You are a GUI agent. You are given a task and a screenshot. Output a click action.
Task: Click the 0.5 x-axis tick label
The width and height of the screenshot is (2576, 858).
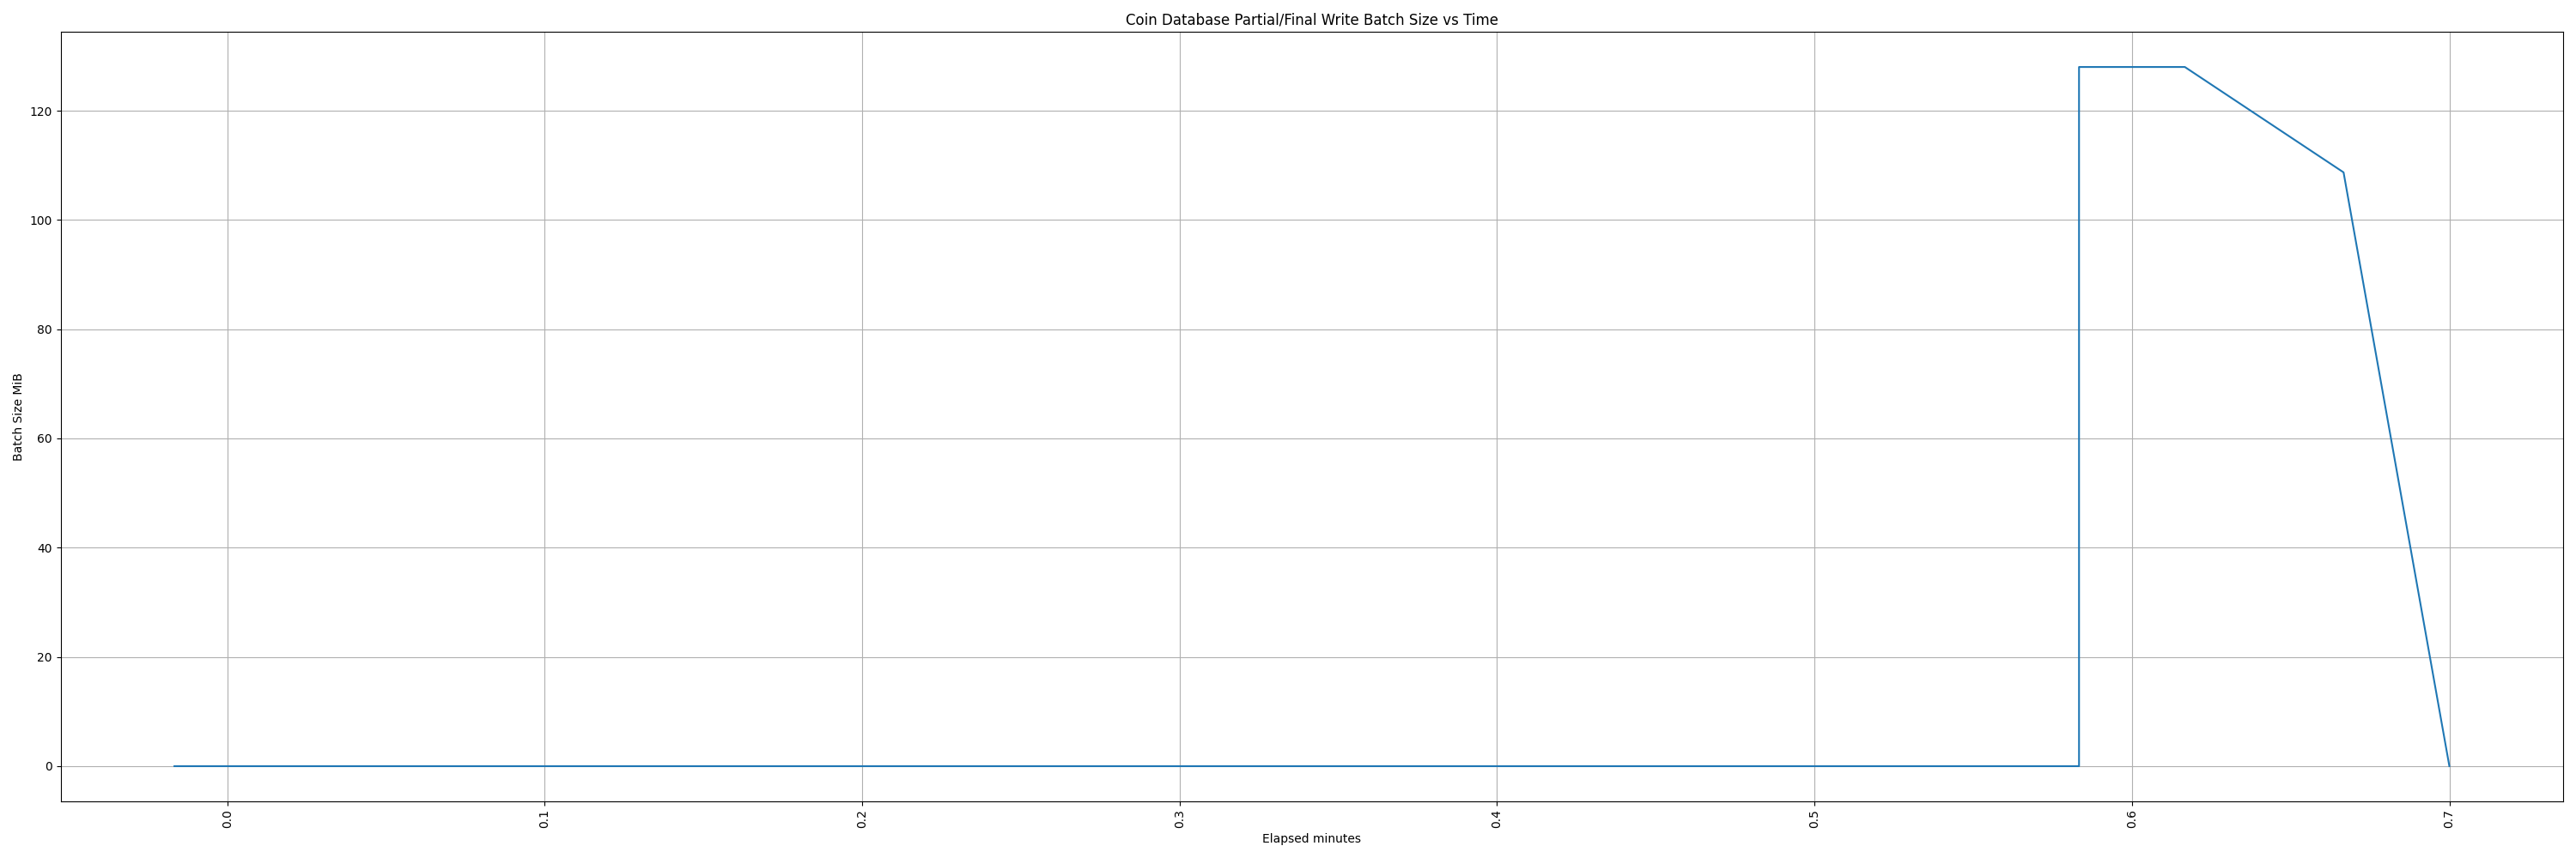click(x=1814, y=820)
